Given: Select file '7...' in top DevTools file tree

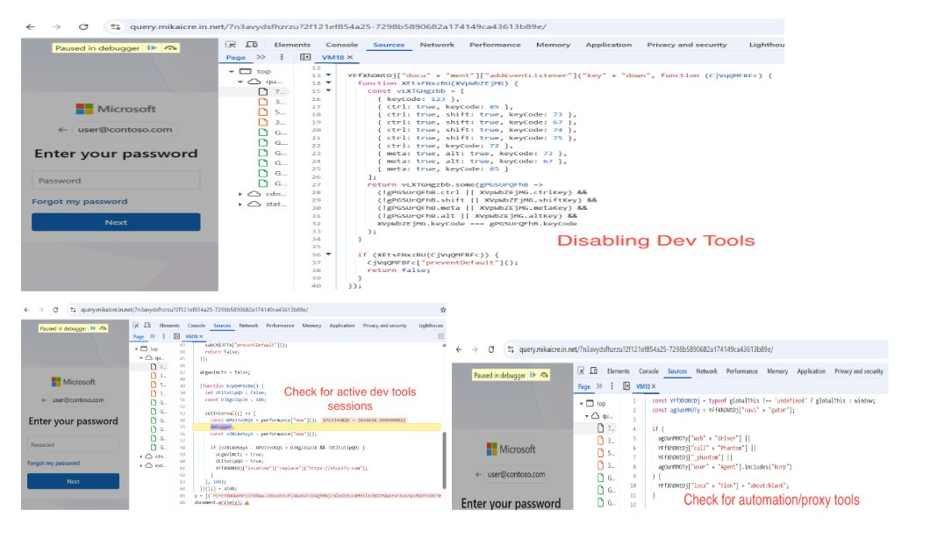Looking at the screenshot, I should pyautogui.click(x=273, y=91).
